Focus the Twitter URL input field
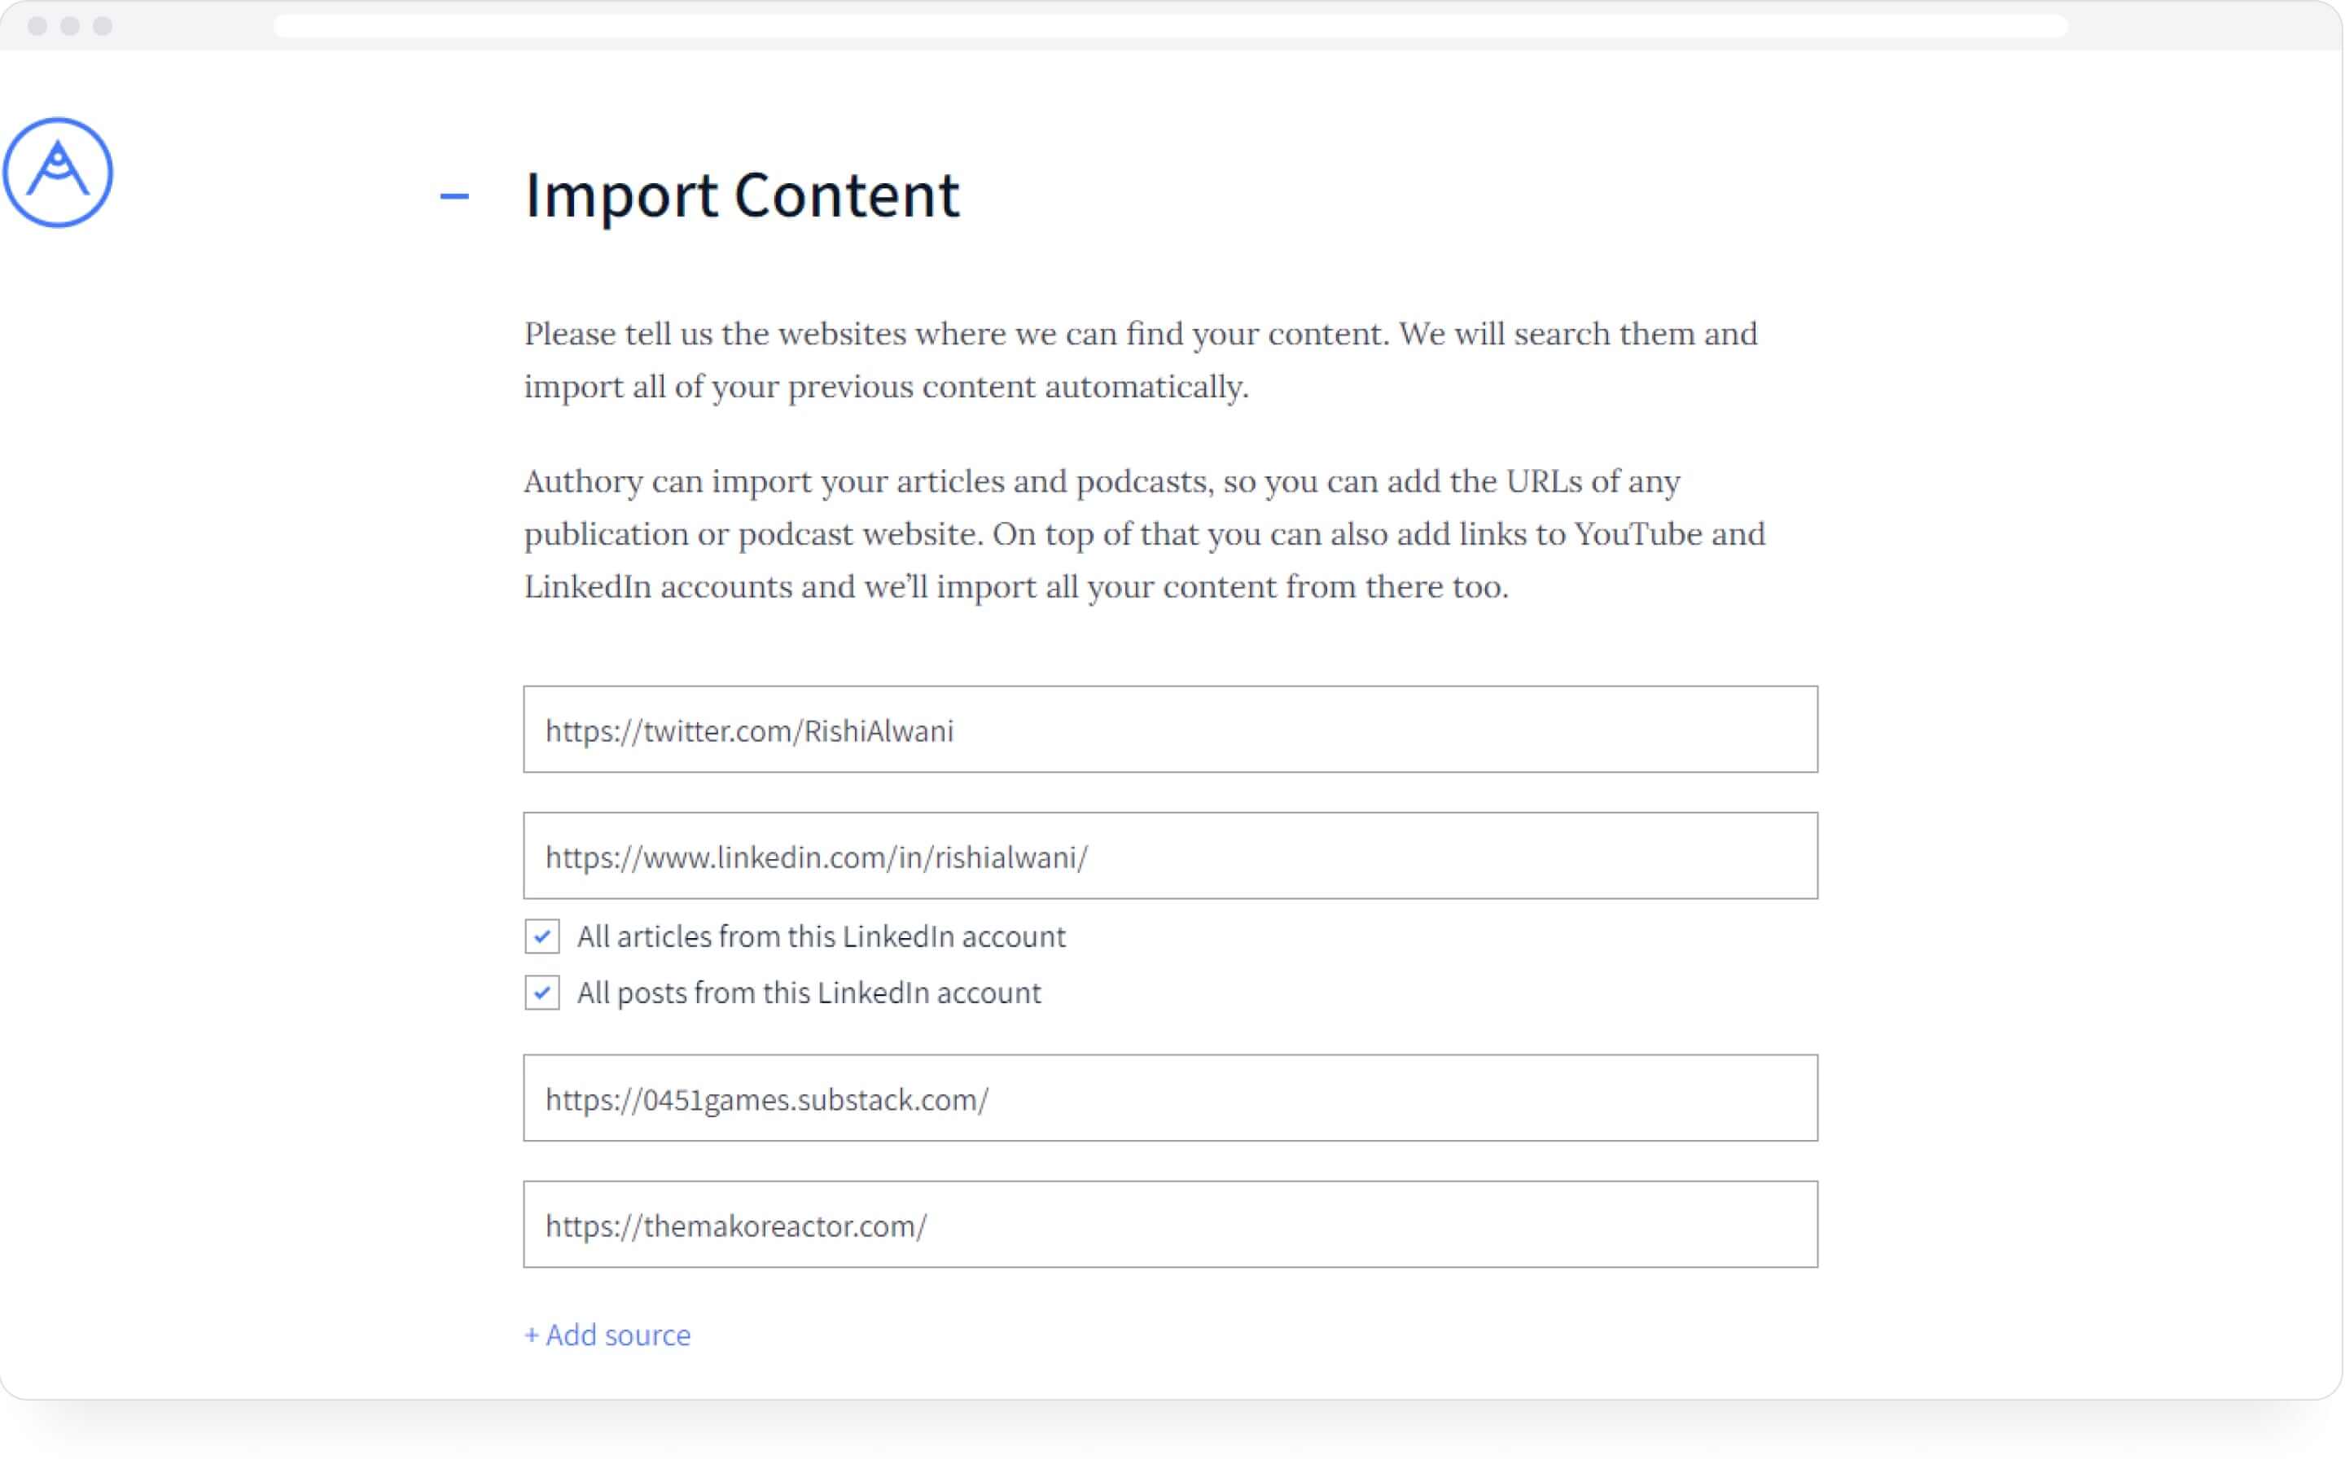Viewport: 2345px width, 1482px height. click(x=1169, y=730)
